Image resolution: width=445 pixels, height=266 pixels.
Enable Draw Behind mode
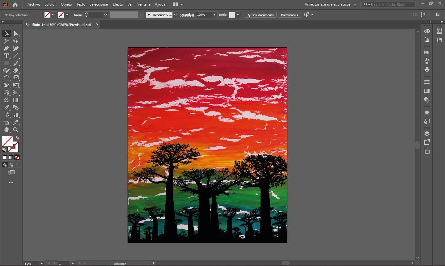pos(11,165)
